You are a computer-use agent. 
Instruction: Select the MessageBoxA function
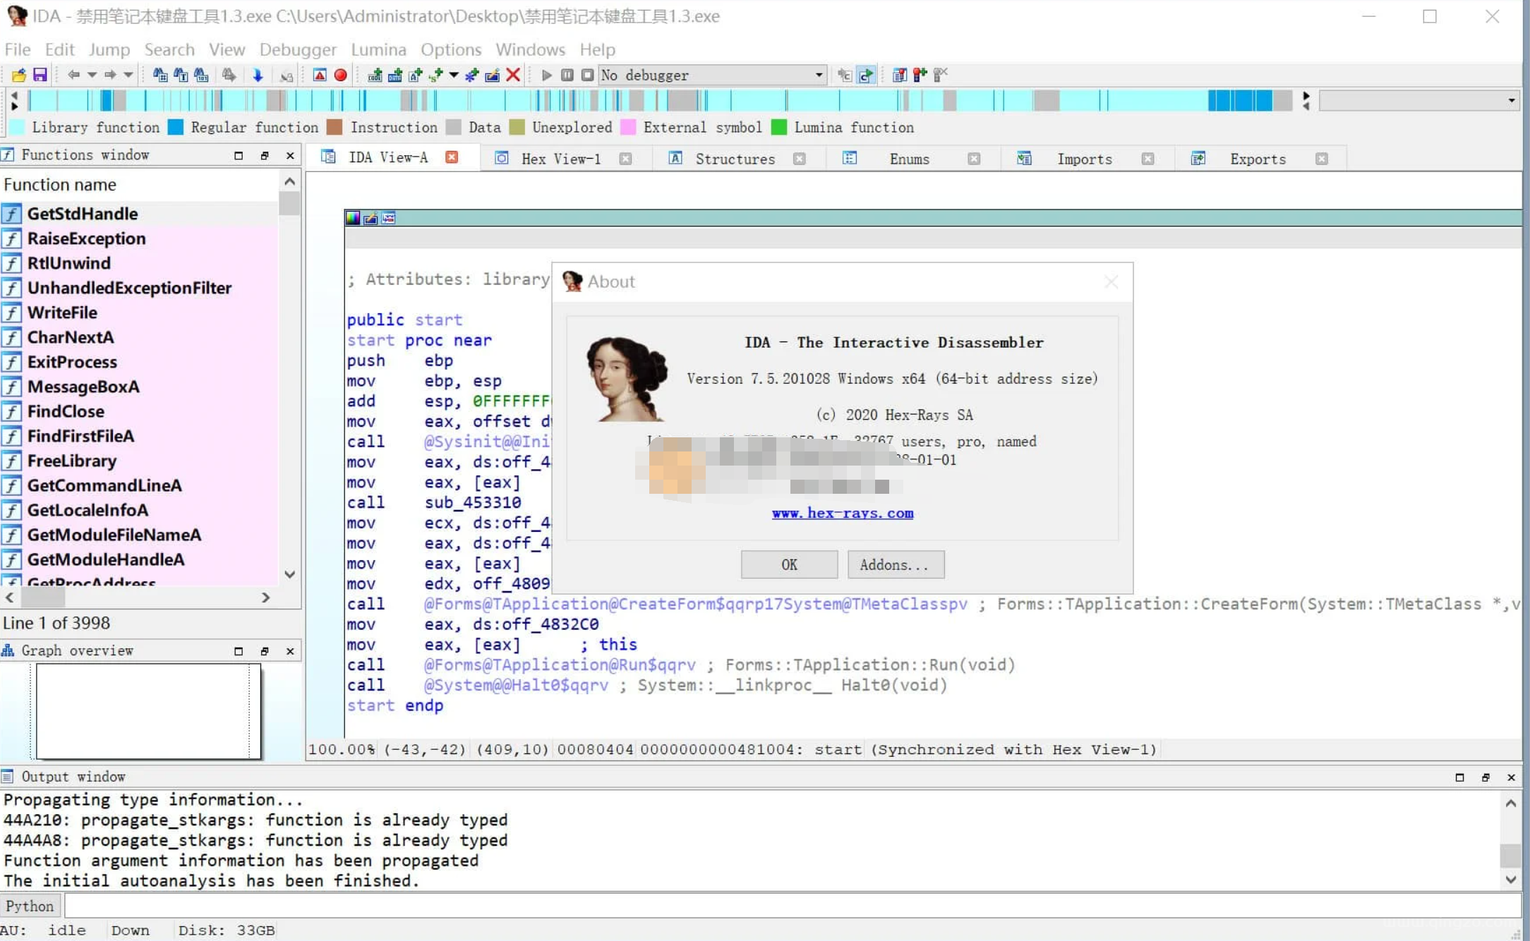coord(140,387)
